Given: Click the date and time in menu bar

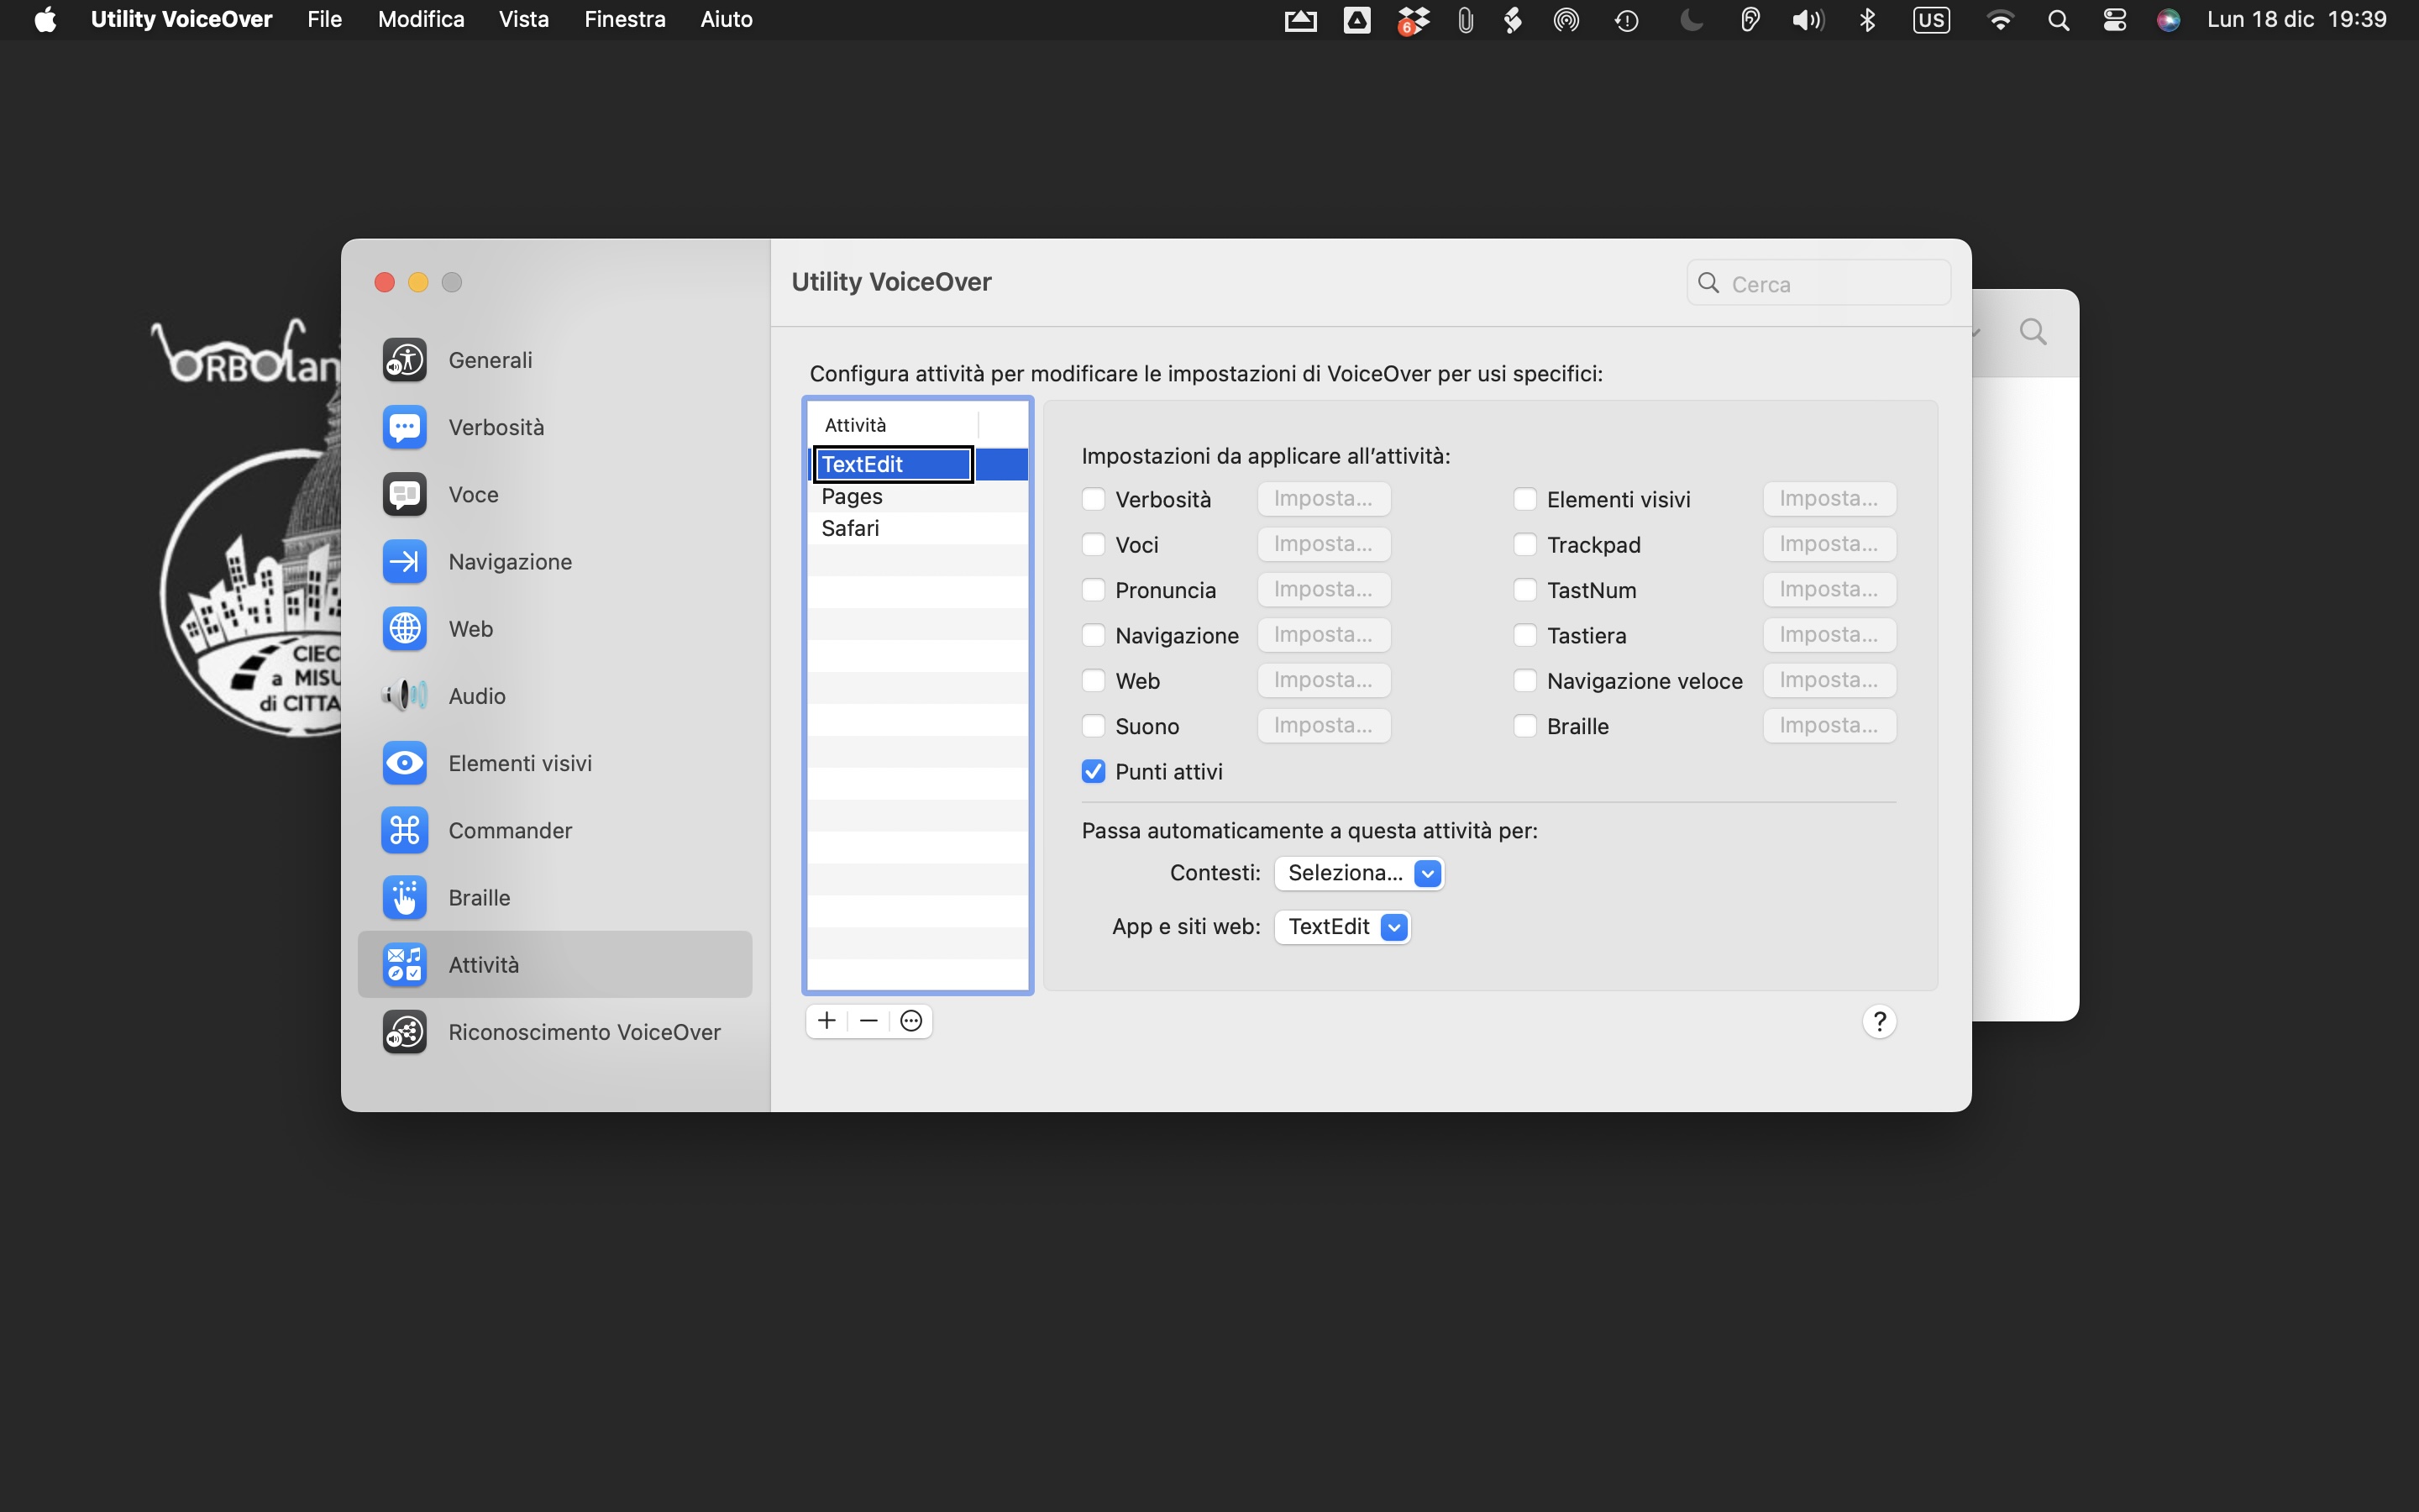Looking at the screenshot, I should (2296, 20).
